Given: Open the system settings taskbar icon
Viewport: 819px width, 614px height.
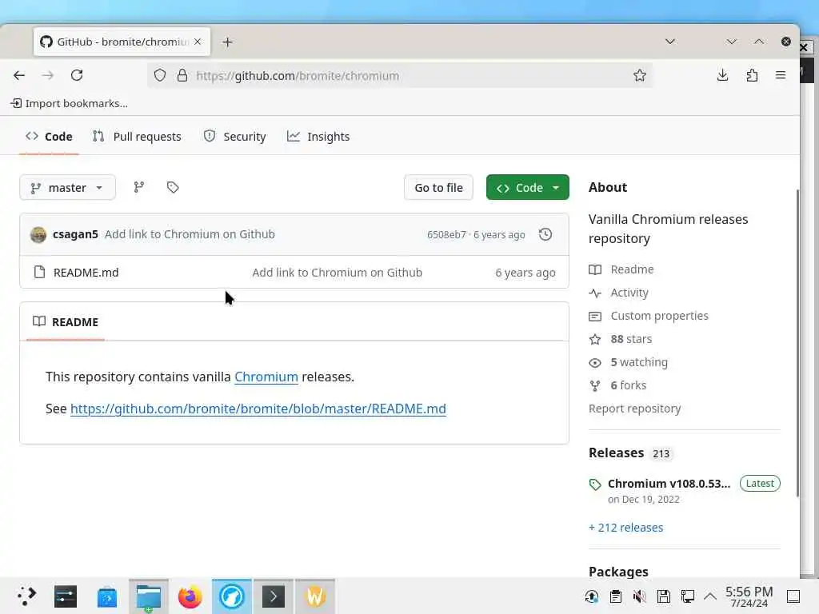Looking at the screenshot, I should click(66, 596).
